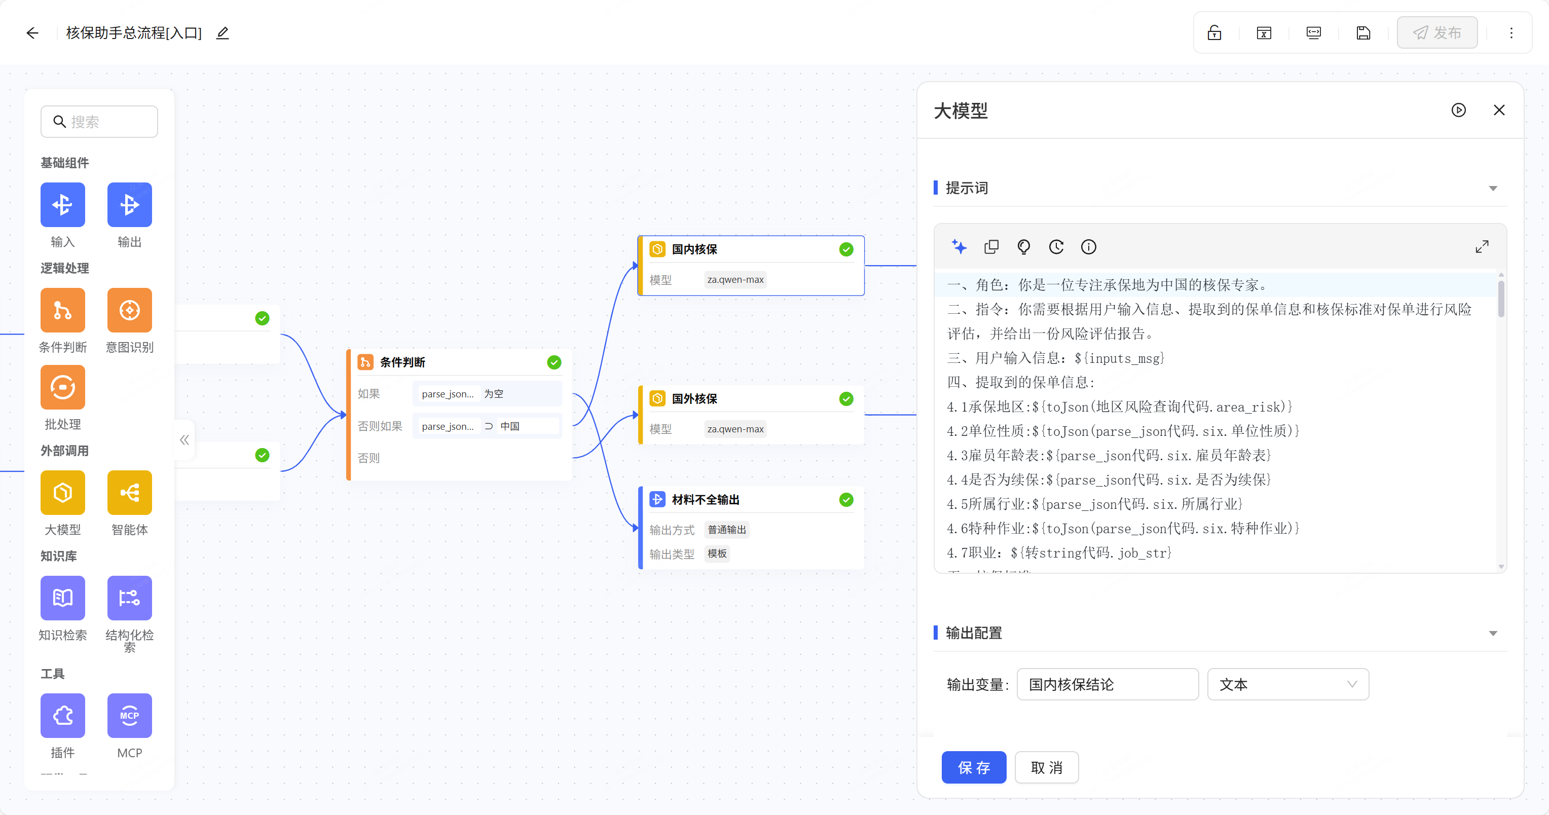Click the 保存 button
The height and width of the screenshot is (815, 1549).
(x=973, y=767)
